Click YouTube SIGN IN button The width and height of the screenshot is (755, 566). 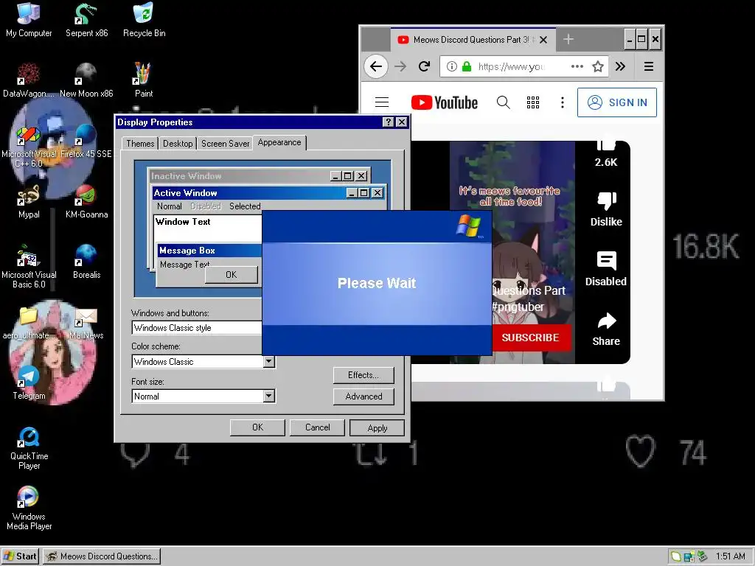click(x=617, y=102)
